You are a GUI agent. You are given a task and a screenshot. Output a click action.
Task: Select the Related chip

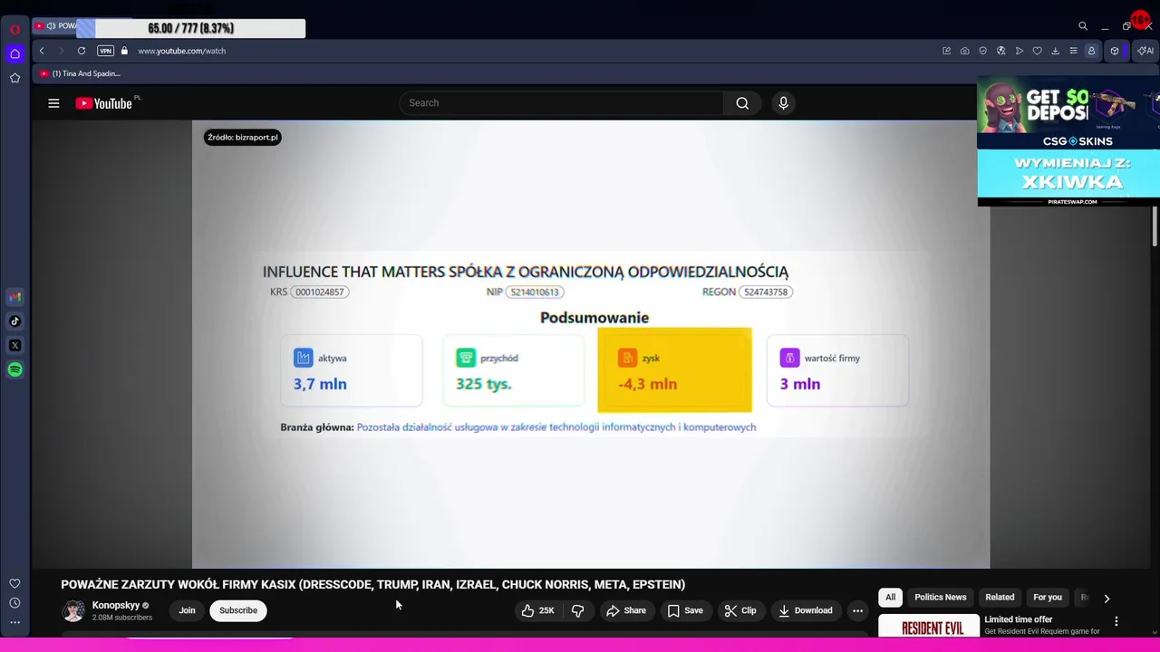tap(1000, 598)
